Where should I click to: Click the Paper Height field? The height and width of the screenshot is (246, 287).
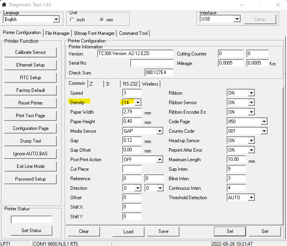tap(132, 121)
